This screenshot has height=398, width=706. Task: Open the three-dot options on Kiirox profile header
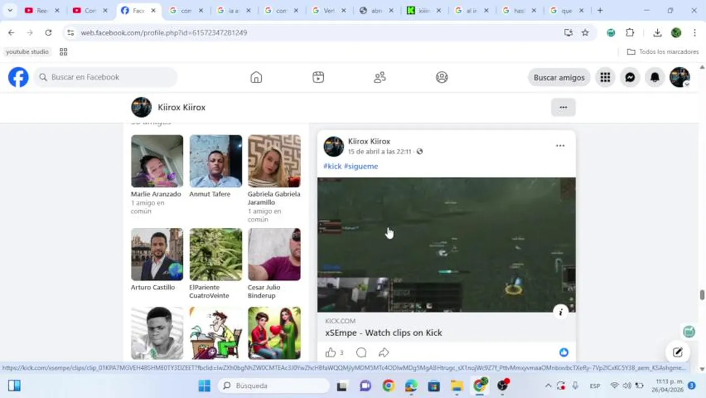point(563,107)
